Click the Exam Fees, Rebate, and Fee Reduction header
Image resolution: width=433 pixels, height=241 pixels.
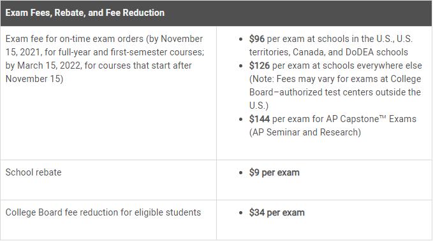(85, 13)
